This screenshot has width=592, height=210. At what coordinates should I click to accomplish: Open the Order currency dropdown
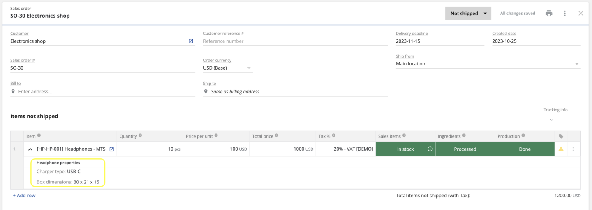point(227,68)
